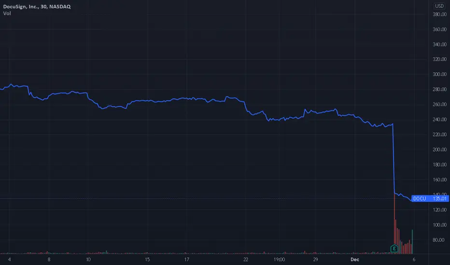Click the 360.00 price axis label
This screenshot has height=265, width=450.
[439, 29]
